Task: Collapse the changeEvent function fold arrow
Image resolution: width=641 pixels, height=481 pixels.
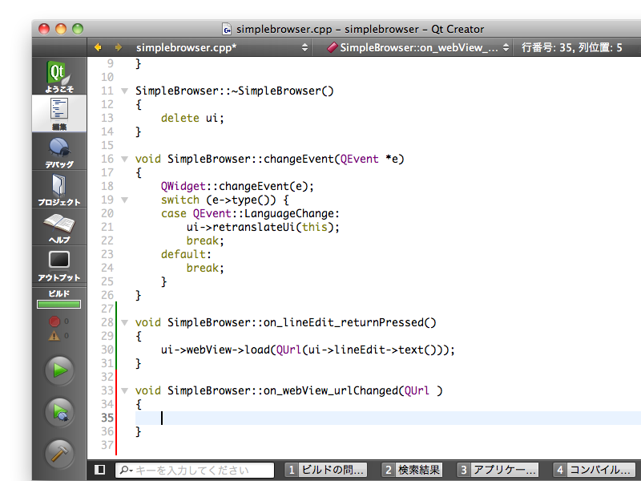Action: [x=124, y=159]
